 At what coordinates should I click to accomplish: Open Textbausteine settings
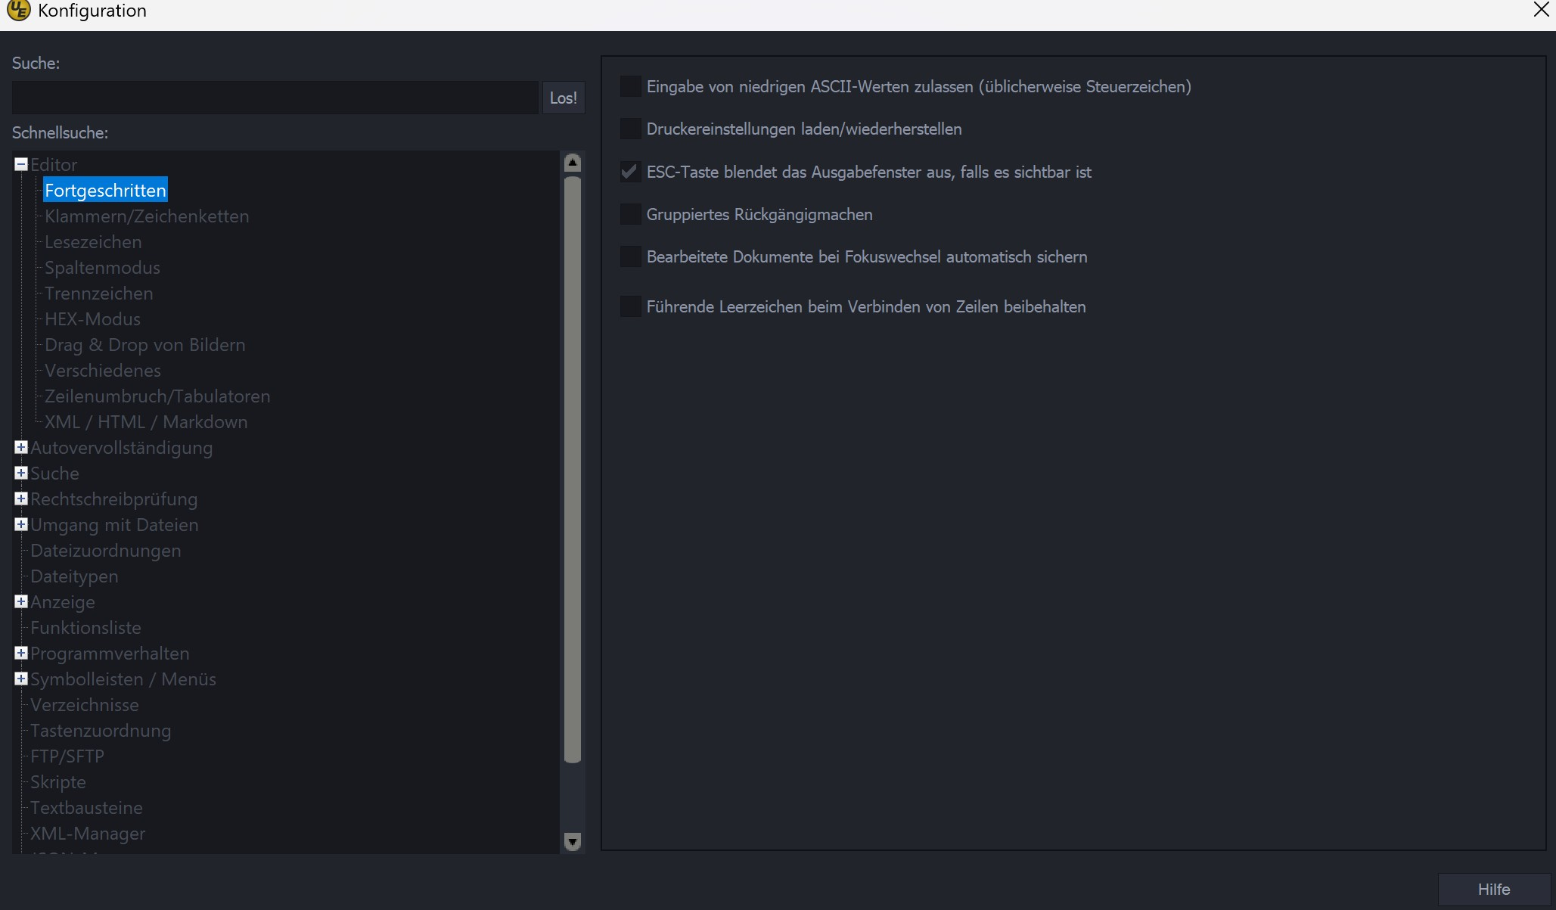[x=86, y=808]
